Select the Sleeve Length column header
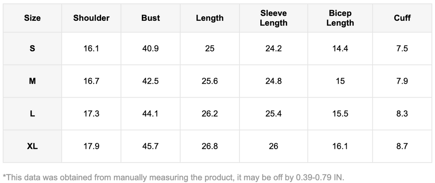 (x=274, y=18)
